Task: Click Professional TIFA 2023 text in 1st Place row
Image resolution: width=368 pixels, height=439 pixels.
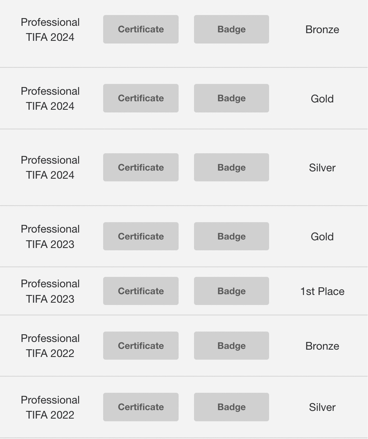Action: coord(50,291)
